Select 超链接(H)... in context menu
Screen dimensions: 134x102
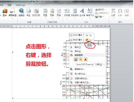tap(88, 69)
